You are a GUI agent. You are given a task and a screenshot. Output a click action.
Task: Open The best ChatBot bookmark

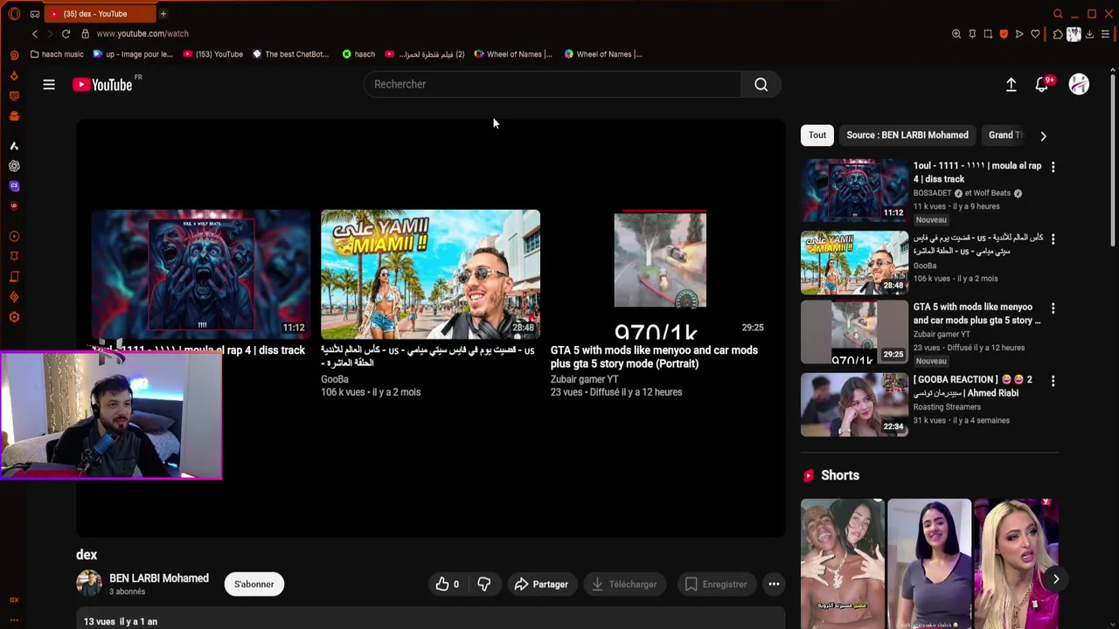[290, 54]
